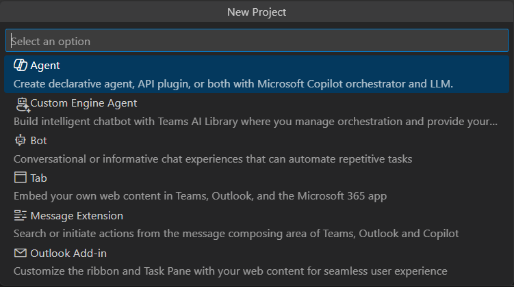Image resolution: width=514 pixels, height=287 pixels.
Task: Select Outlook Add-in project type
Action: point(68,254)
